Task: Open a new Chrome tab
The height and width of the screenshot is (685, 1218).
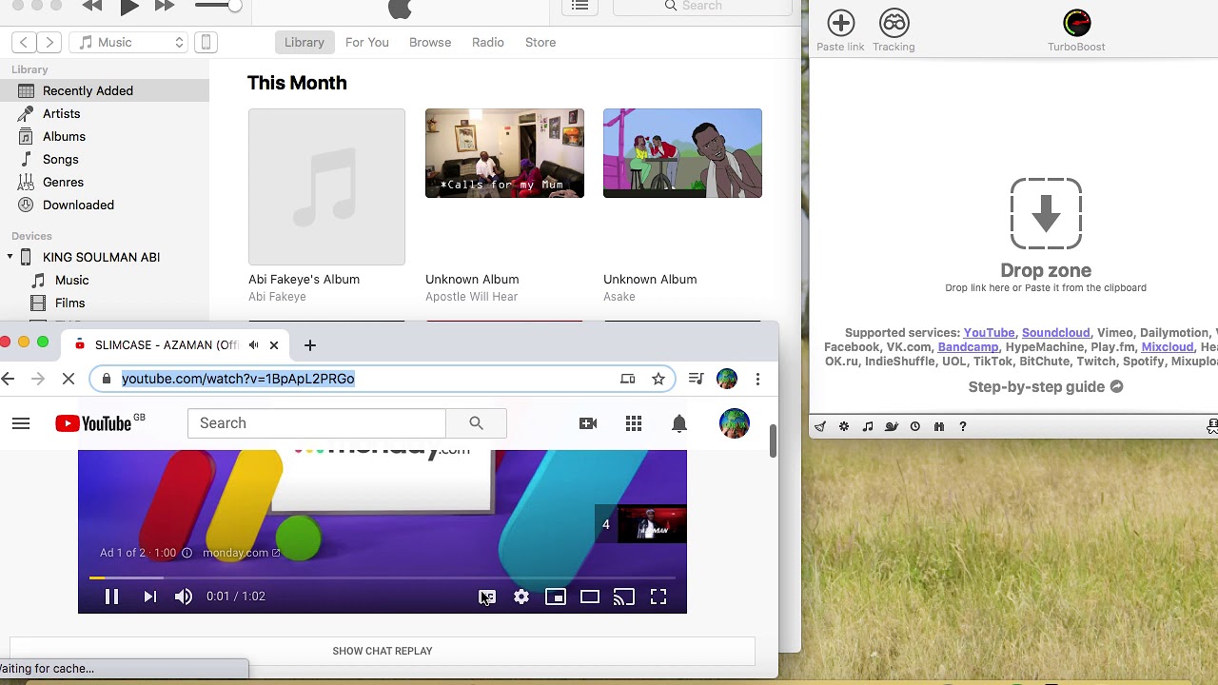Action: click(309, 345)
